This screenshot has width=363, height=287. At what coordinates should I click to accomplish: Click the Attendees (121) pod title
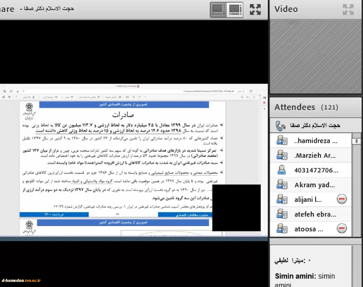click(x=306, y=107)
